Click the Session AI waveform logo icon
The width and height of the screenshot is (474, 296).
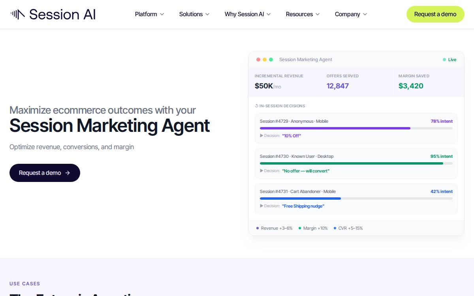[x=17, y=14]
